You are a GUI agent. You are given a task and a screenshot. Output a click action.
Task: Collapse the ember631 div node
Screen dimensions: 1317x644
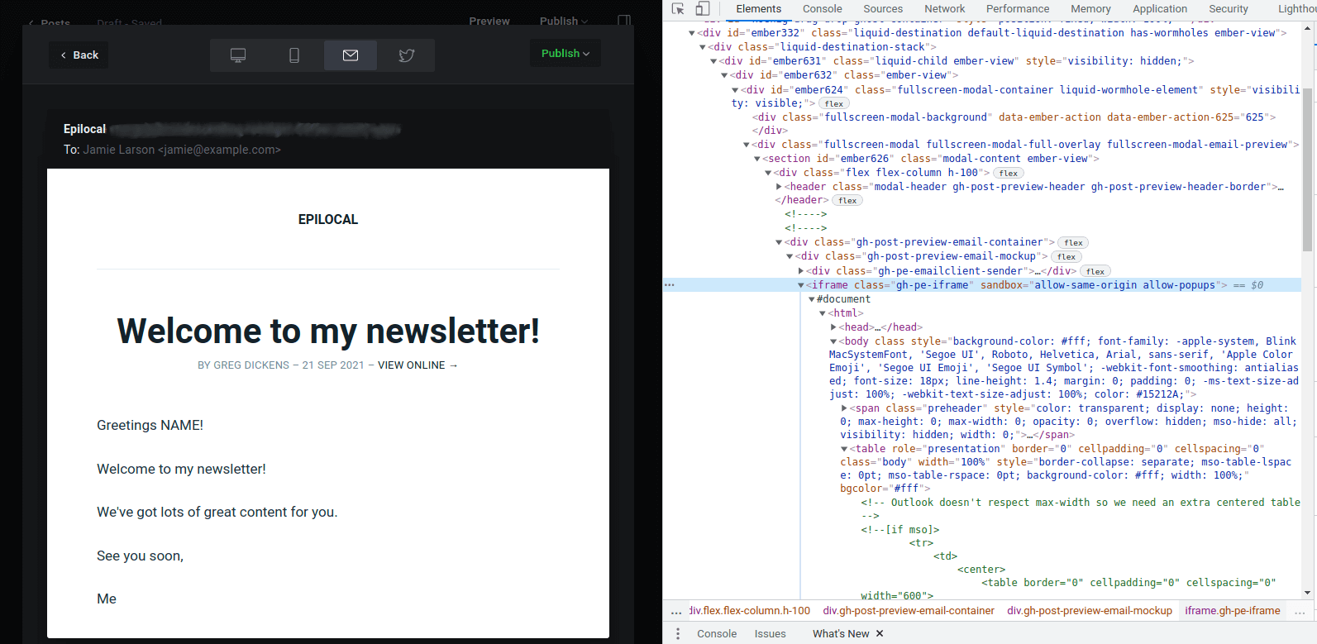[x=713, y=62]
